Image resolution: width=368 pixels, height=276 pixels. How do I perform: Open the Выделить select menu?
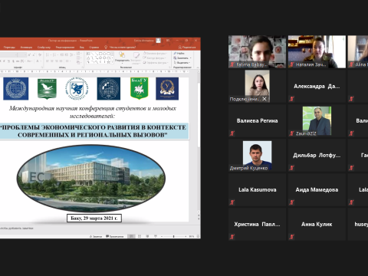pos(182,63)
